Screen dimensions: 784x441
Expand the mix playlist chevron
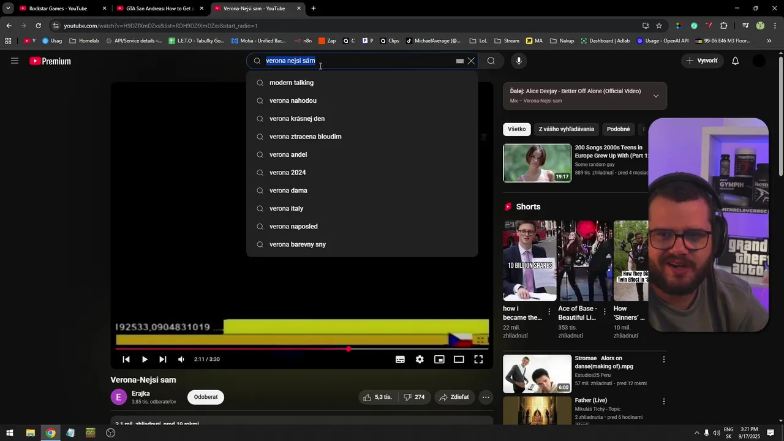(x=655, y=96)
